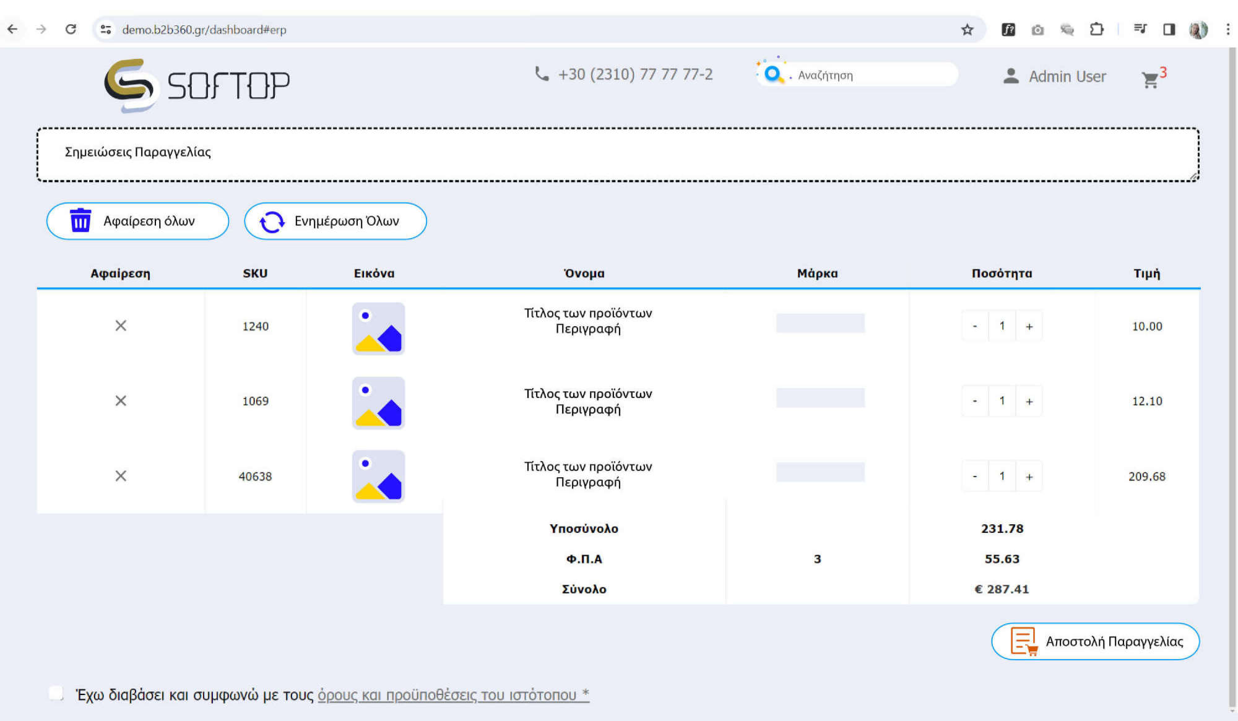1238x721 pixels.
Task: Click Αποστολή Παραγγελίας button
Action: pyautogui.click(x=1095, y=641)
